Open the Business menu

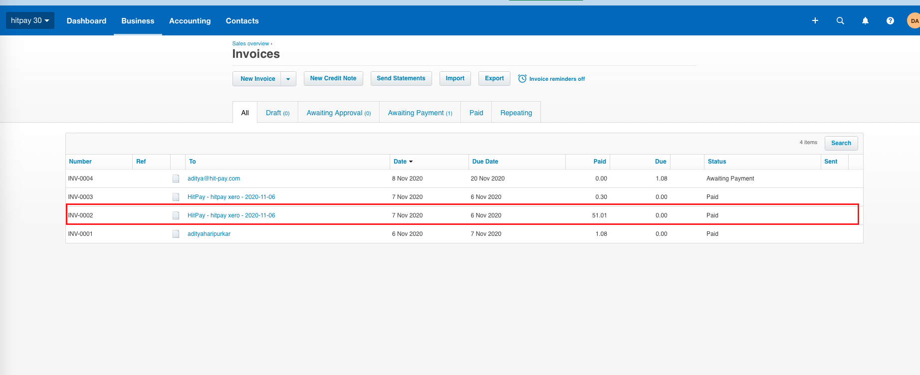[x=138, y=21]
